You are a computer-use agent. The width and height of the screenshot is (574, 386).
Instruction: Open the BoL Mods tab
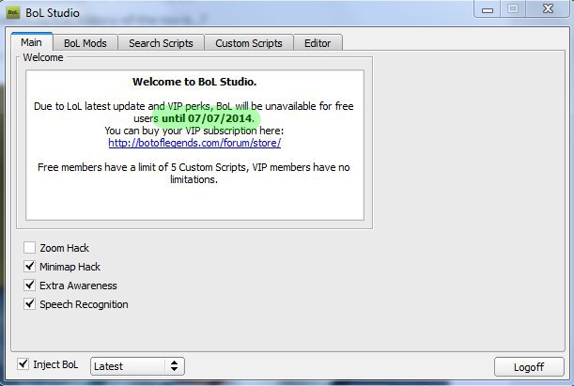85,43
